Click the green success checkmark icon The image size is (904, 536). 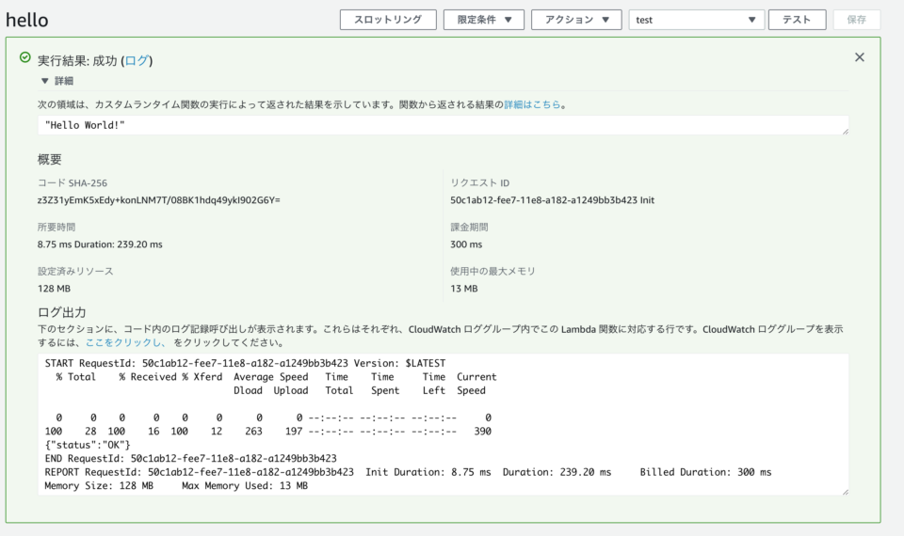click(25, 58)
